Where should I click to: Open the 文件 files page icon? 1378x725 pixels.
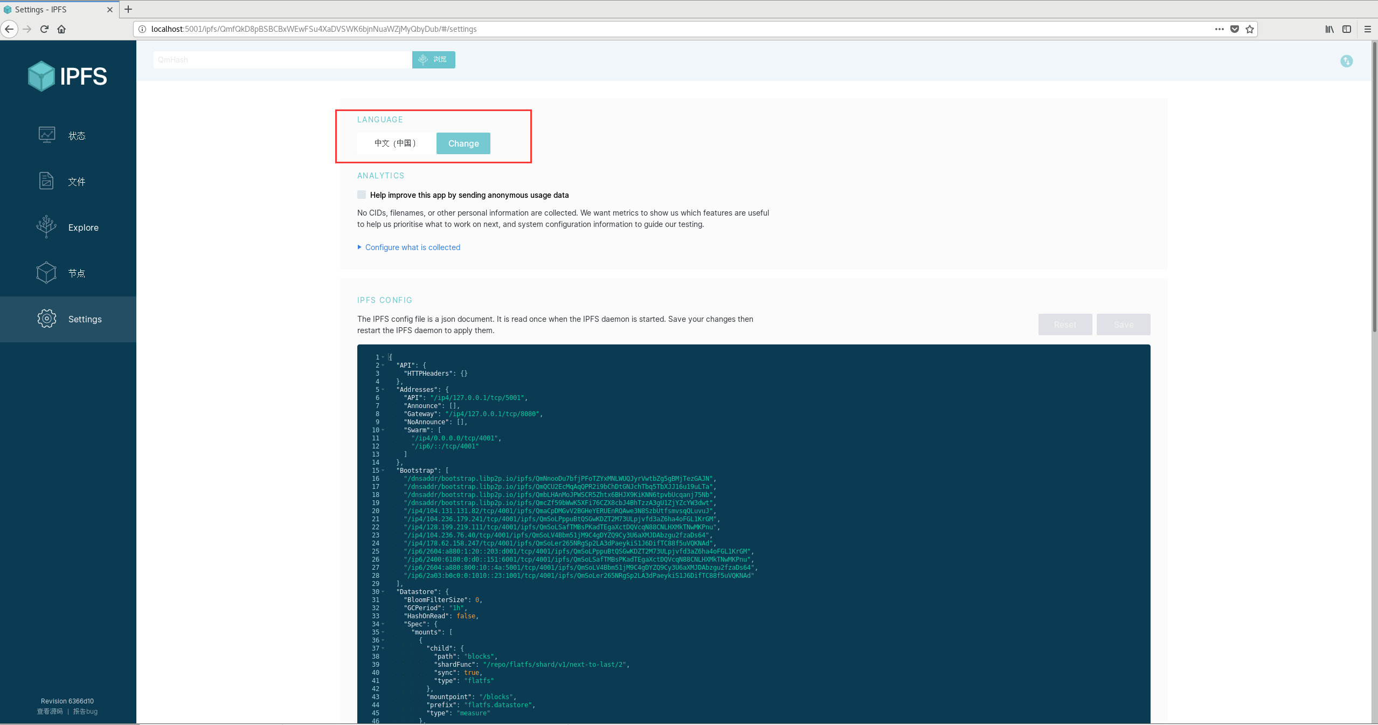click(x=46, y=181)
